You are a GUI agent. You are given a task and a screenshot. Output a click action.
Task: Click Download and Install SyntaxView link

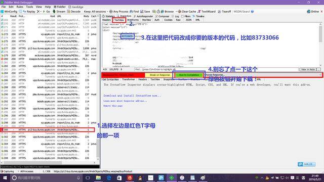tap(132, 96)
